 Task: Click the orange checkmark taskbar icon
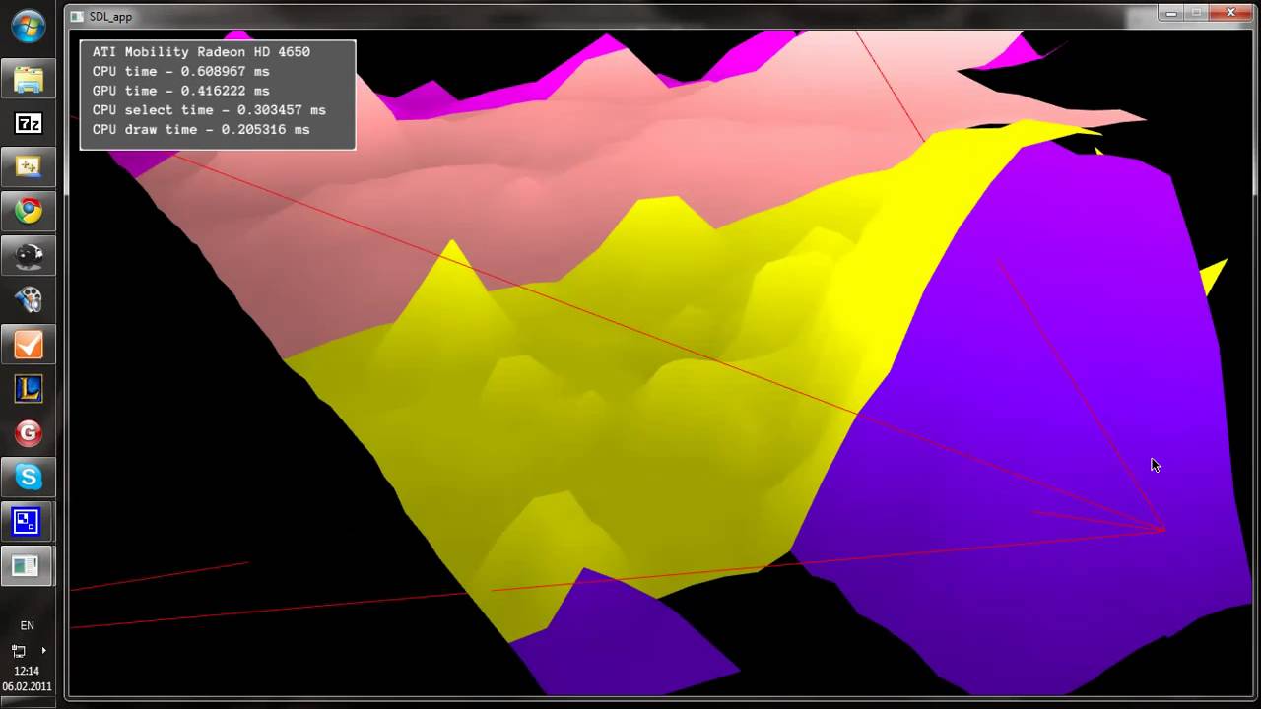[28, 345]
